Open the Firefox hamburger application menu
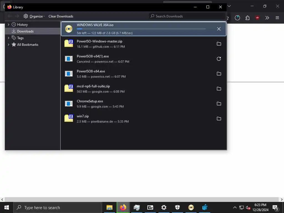The height and width of the screenshot is (213, 284). pos(277,18)
